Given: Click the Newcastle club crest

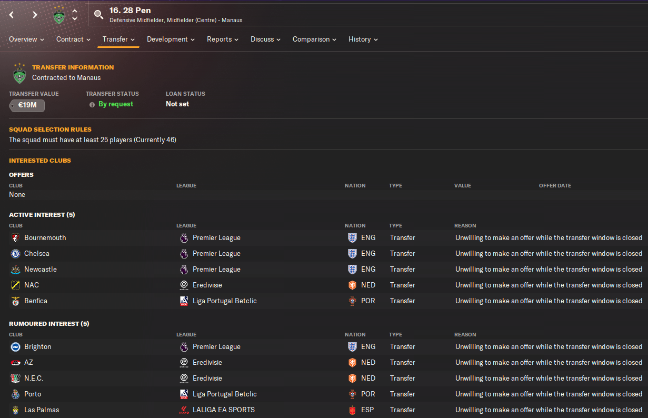Looking at the screenshot, I should (15, 270).
